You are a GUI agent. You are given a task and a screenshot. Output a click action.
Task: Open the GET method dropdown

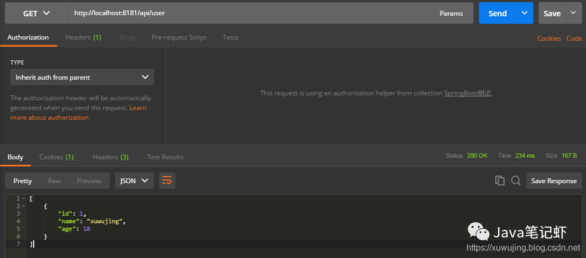[x=36, y=13]
